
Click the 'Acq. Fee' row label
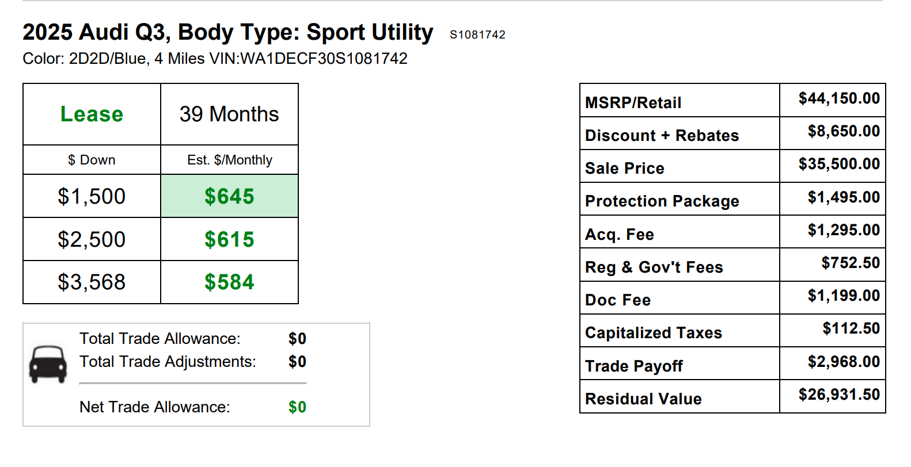tap(619, 235)
